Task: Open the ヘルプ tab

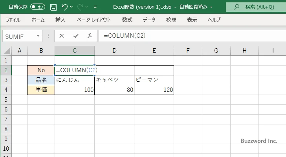Action: (x=214, y=20)
